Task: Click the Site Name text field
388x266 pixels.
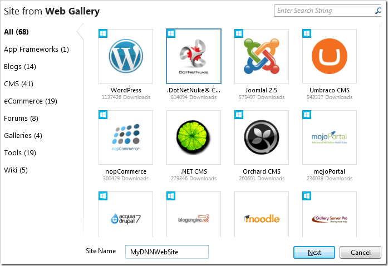Action: tap(167, 252)
